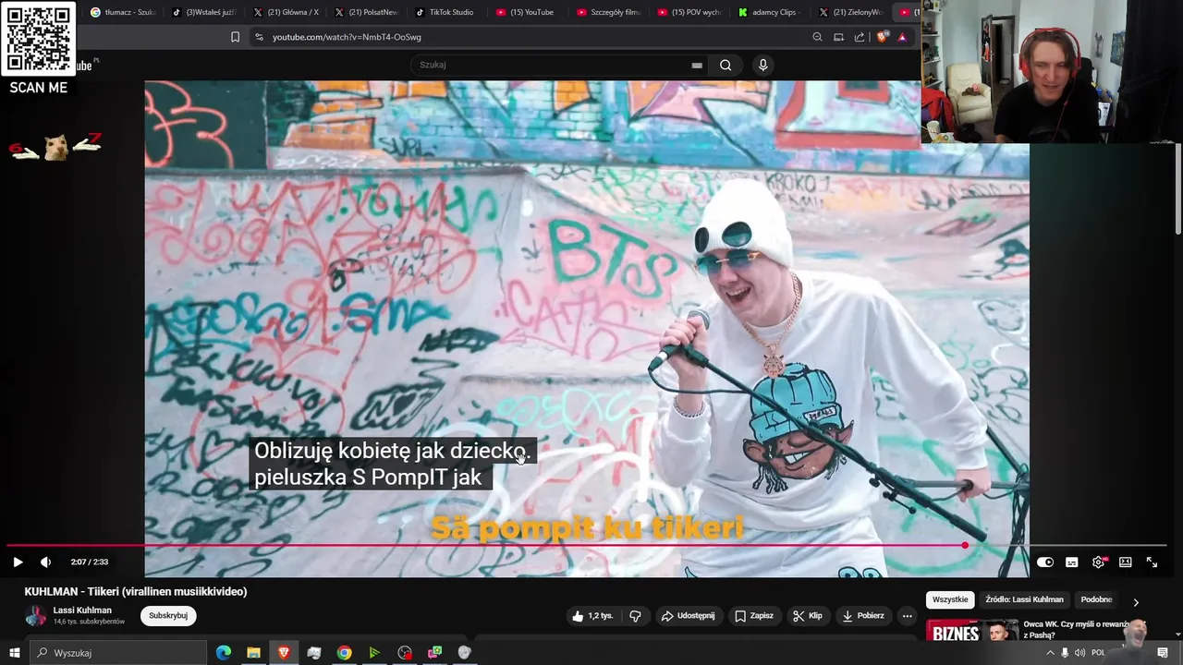Switch to the Główna / X tab

[x=285, y=12]
